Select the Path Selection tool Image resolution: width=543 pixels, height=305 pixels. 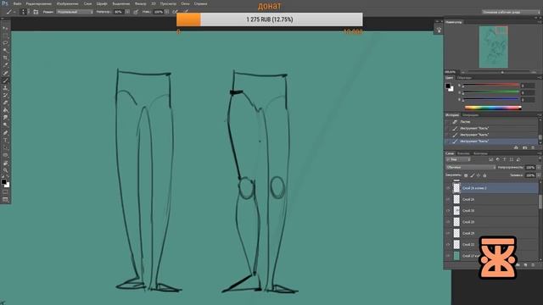pos(5,148)
